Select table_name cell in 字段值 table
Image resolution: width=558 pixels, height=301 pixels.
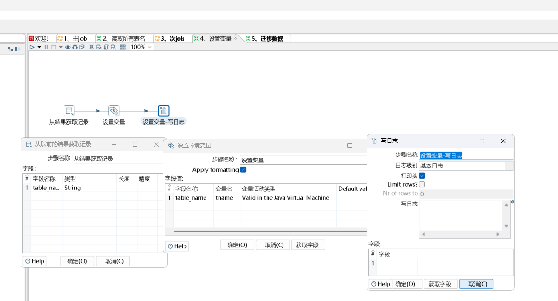[193, 198]
